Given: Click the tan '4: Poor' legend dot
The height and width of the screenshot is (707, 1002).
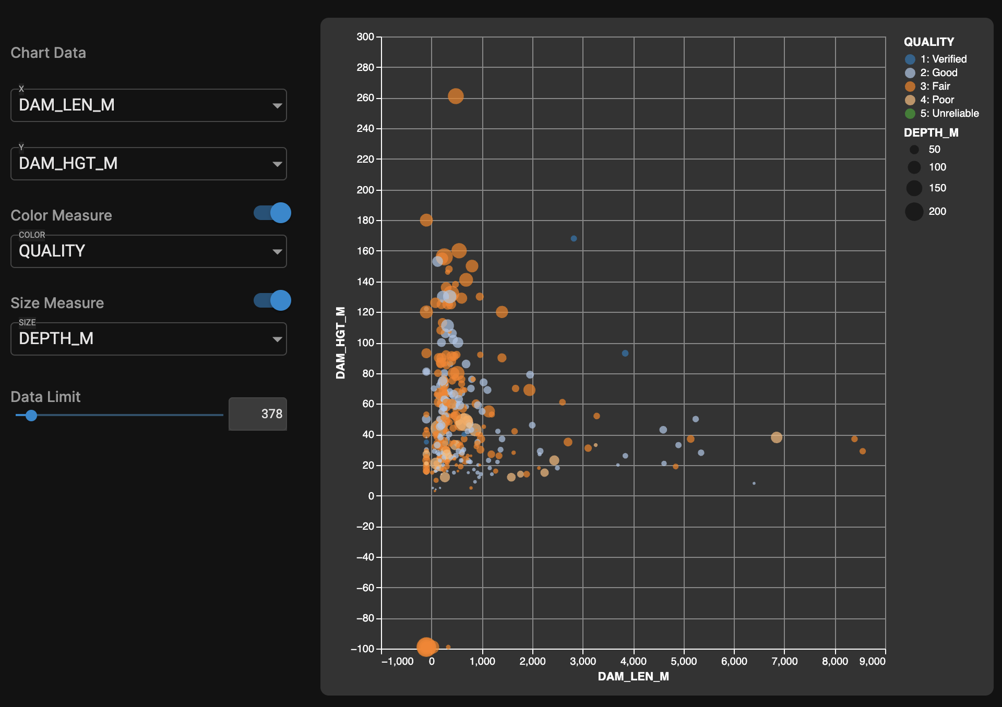Looking at the screenshot, I should pyautogui.click(x=910, y=100).
